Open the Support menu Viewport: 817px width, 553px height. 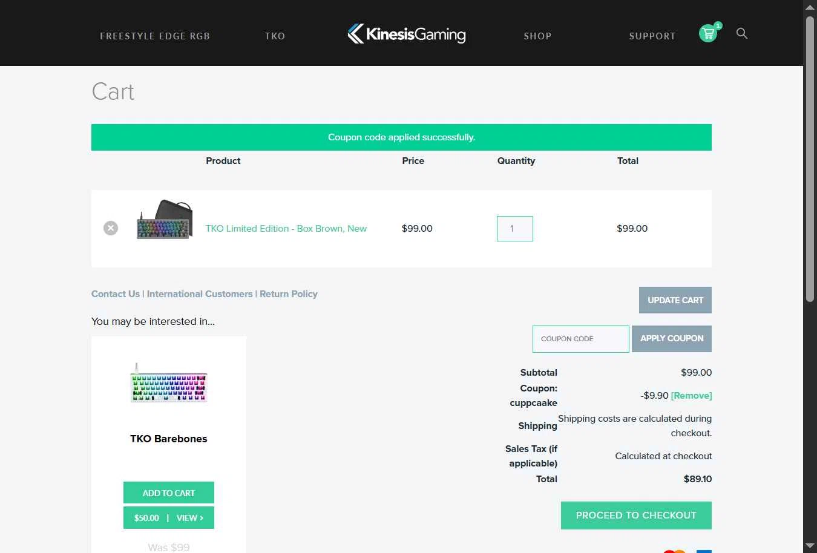point(652,36)
